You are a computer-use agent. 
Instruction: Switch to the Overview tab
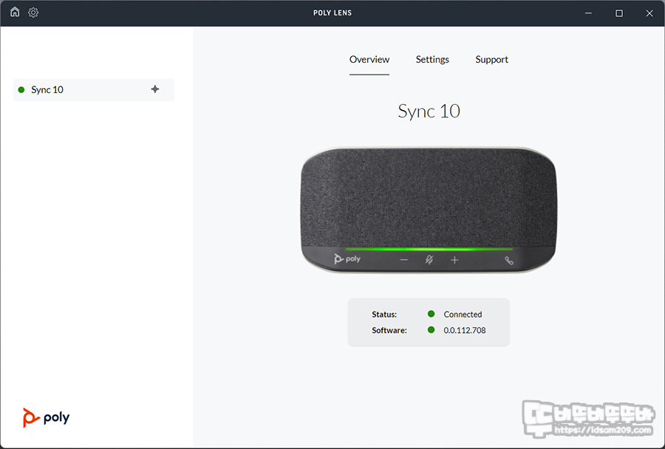pyautogui.click(x=369, y=59)
